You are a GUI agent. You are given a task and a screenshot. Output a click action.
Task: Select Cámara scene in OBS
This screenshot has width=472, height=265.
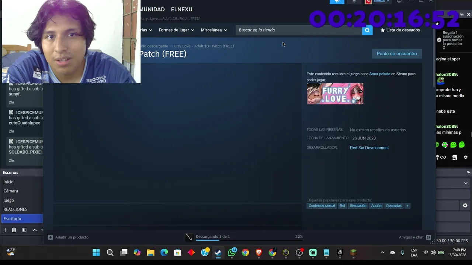(x=22, y=191)
